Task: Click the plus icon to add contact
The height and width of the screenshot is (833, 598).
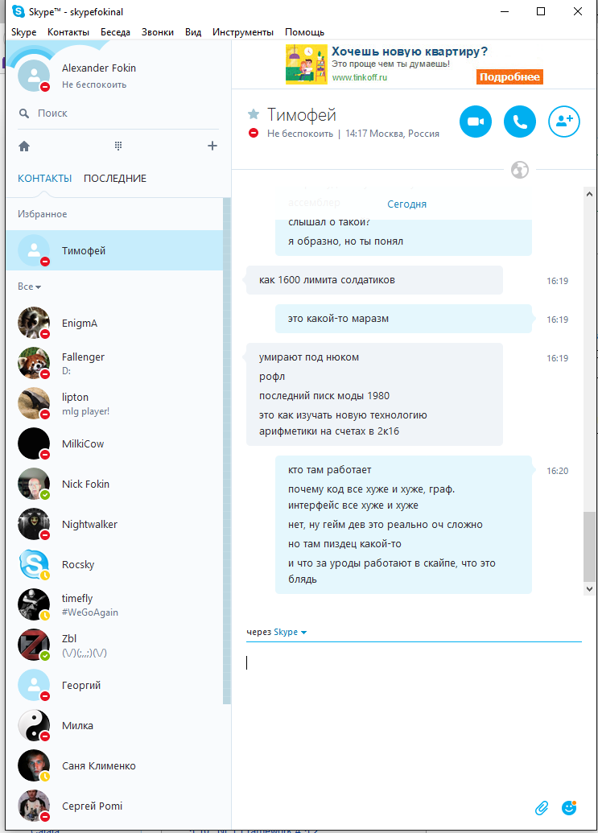Action: point(212,146)
